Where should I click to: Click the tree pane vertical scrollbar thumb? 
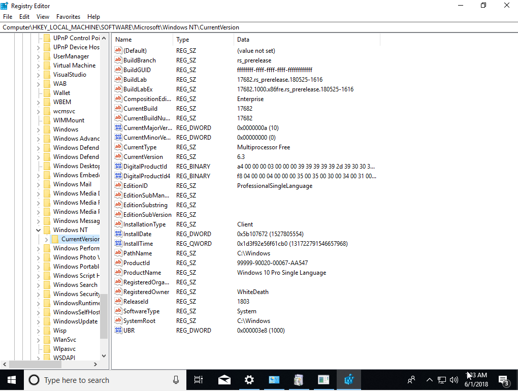(104, 316)
